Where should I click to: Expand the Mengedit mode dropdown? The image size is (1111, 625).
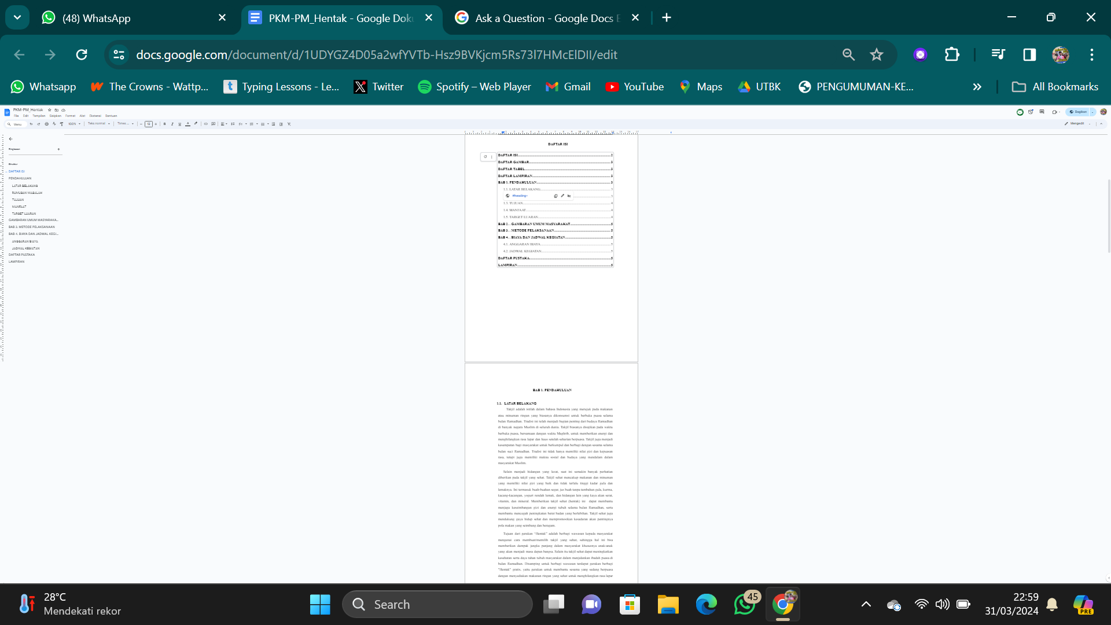tap(1079, 124)
